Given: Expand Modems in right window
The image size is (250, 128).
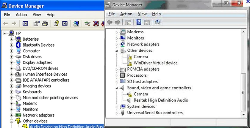Looking at the screenshot, I should tap(117, 32).
